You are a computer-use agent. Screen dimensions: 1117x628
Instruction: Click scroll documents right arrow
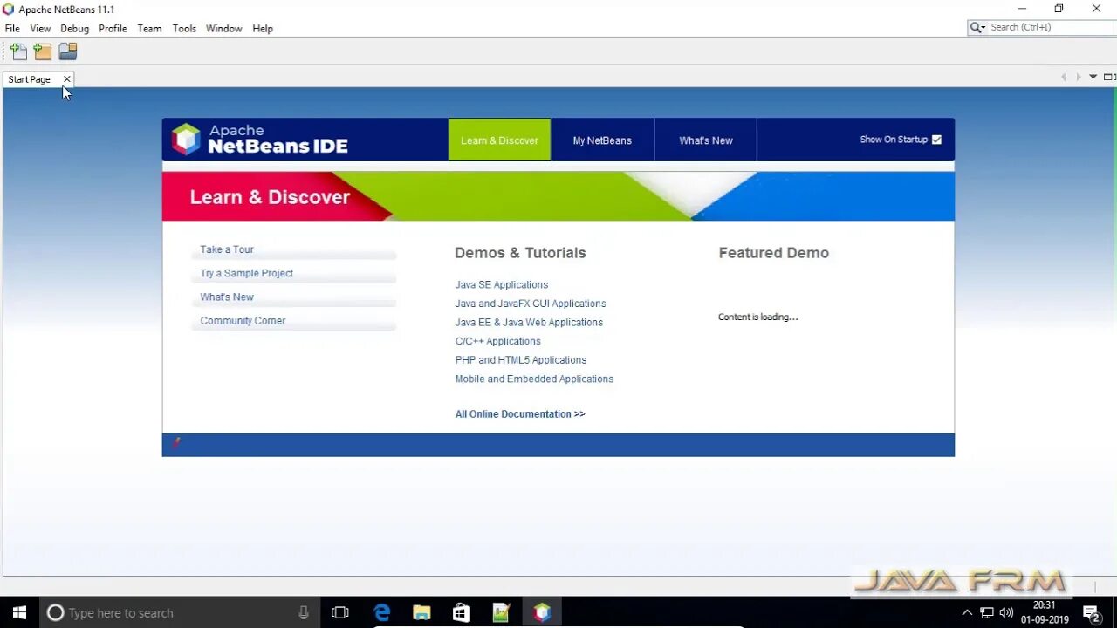(x=1078, y=78)
